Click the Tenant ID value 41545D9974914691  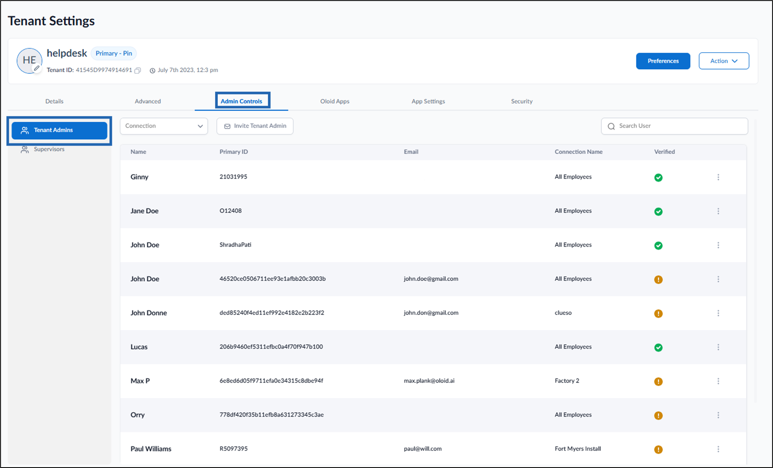(104, 70)
